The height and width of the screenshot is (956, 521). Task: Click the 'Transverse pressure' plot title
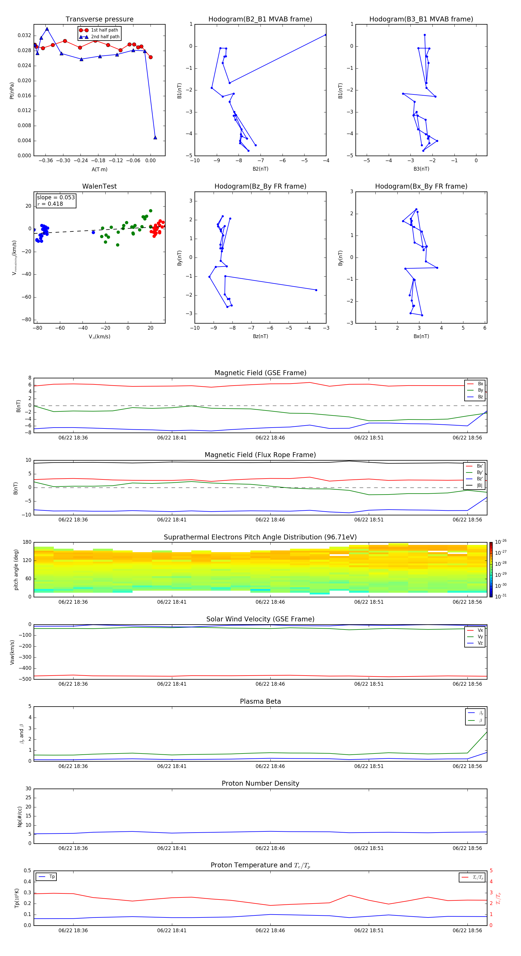99,19
